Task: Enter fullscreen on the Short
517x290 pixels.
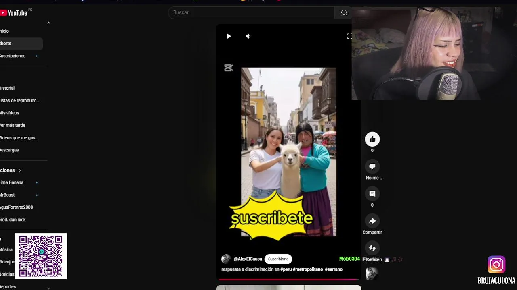Action: pyautogui.click(x=349, y=36)
